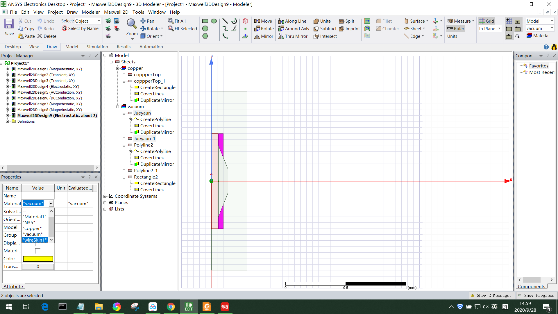Click the Select by Name button
This screenshot has height=314, width=558.
click(x=80, y=28)
